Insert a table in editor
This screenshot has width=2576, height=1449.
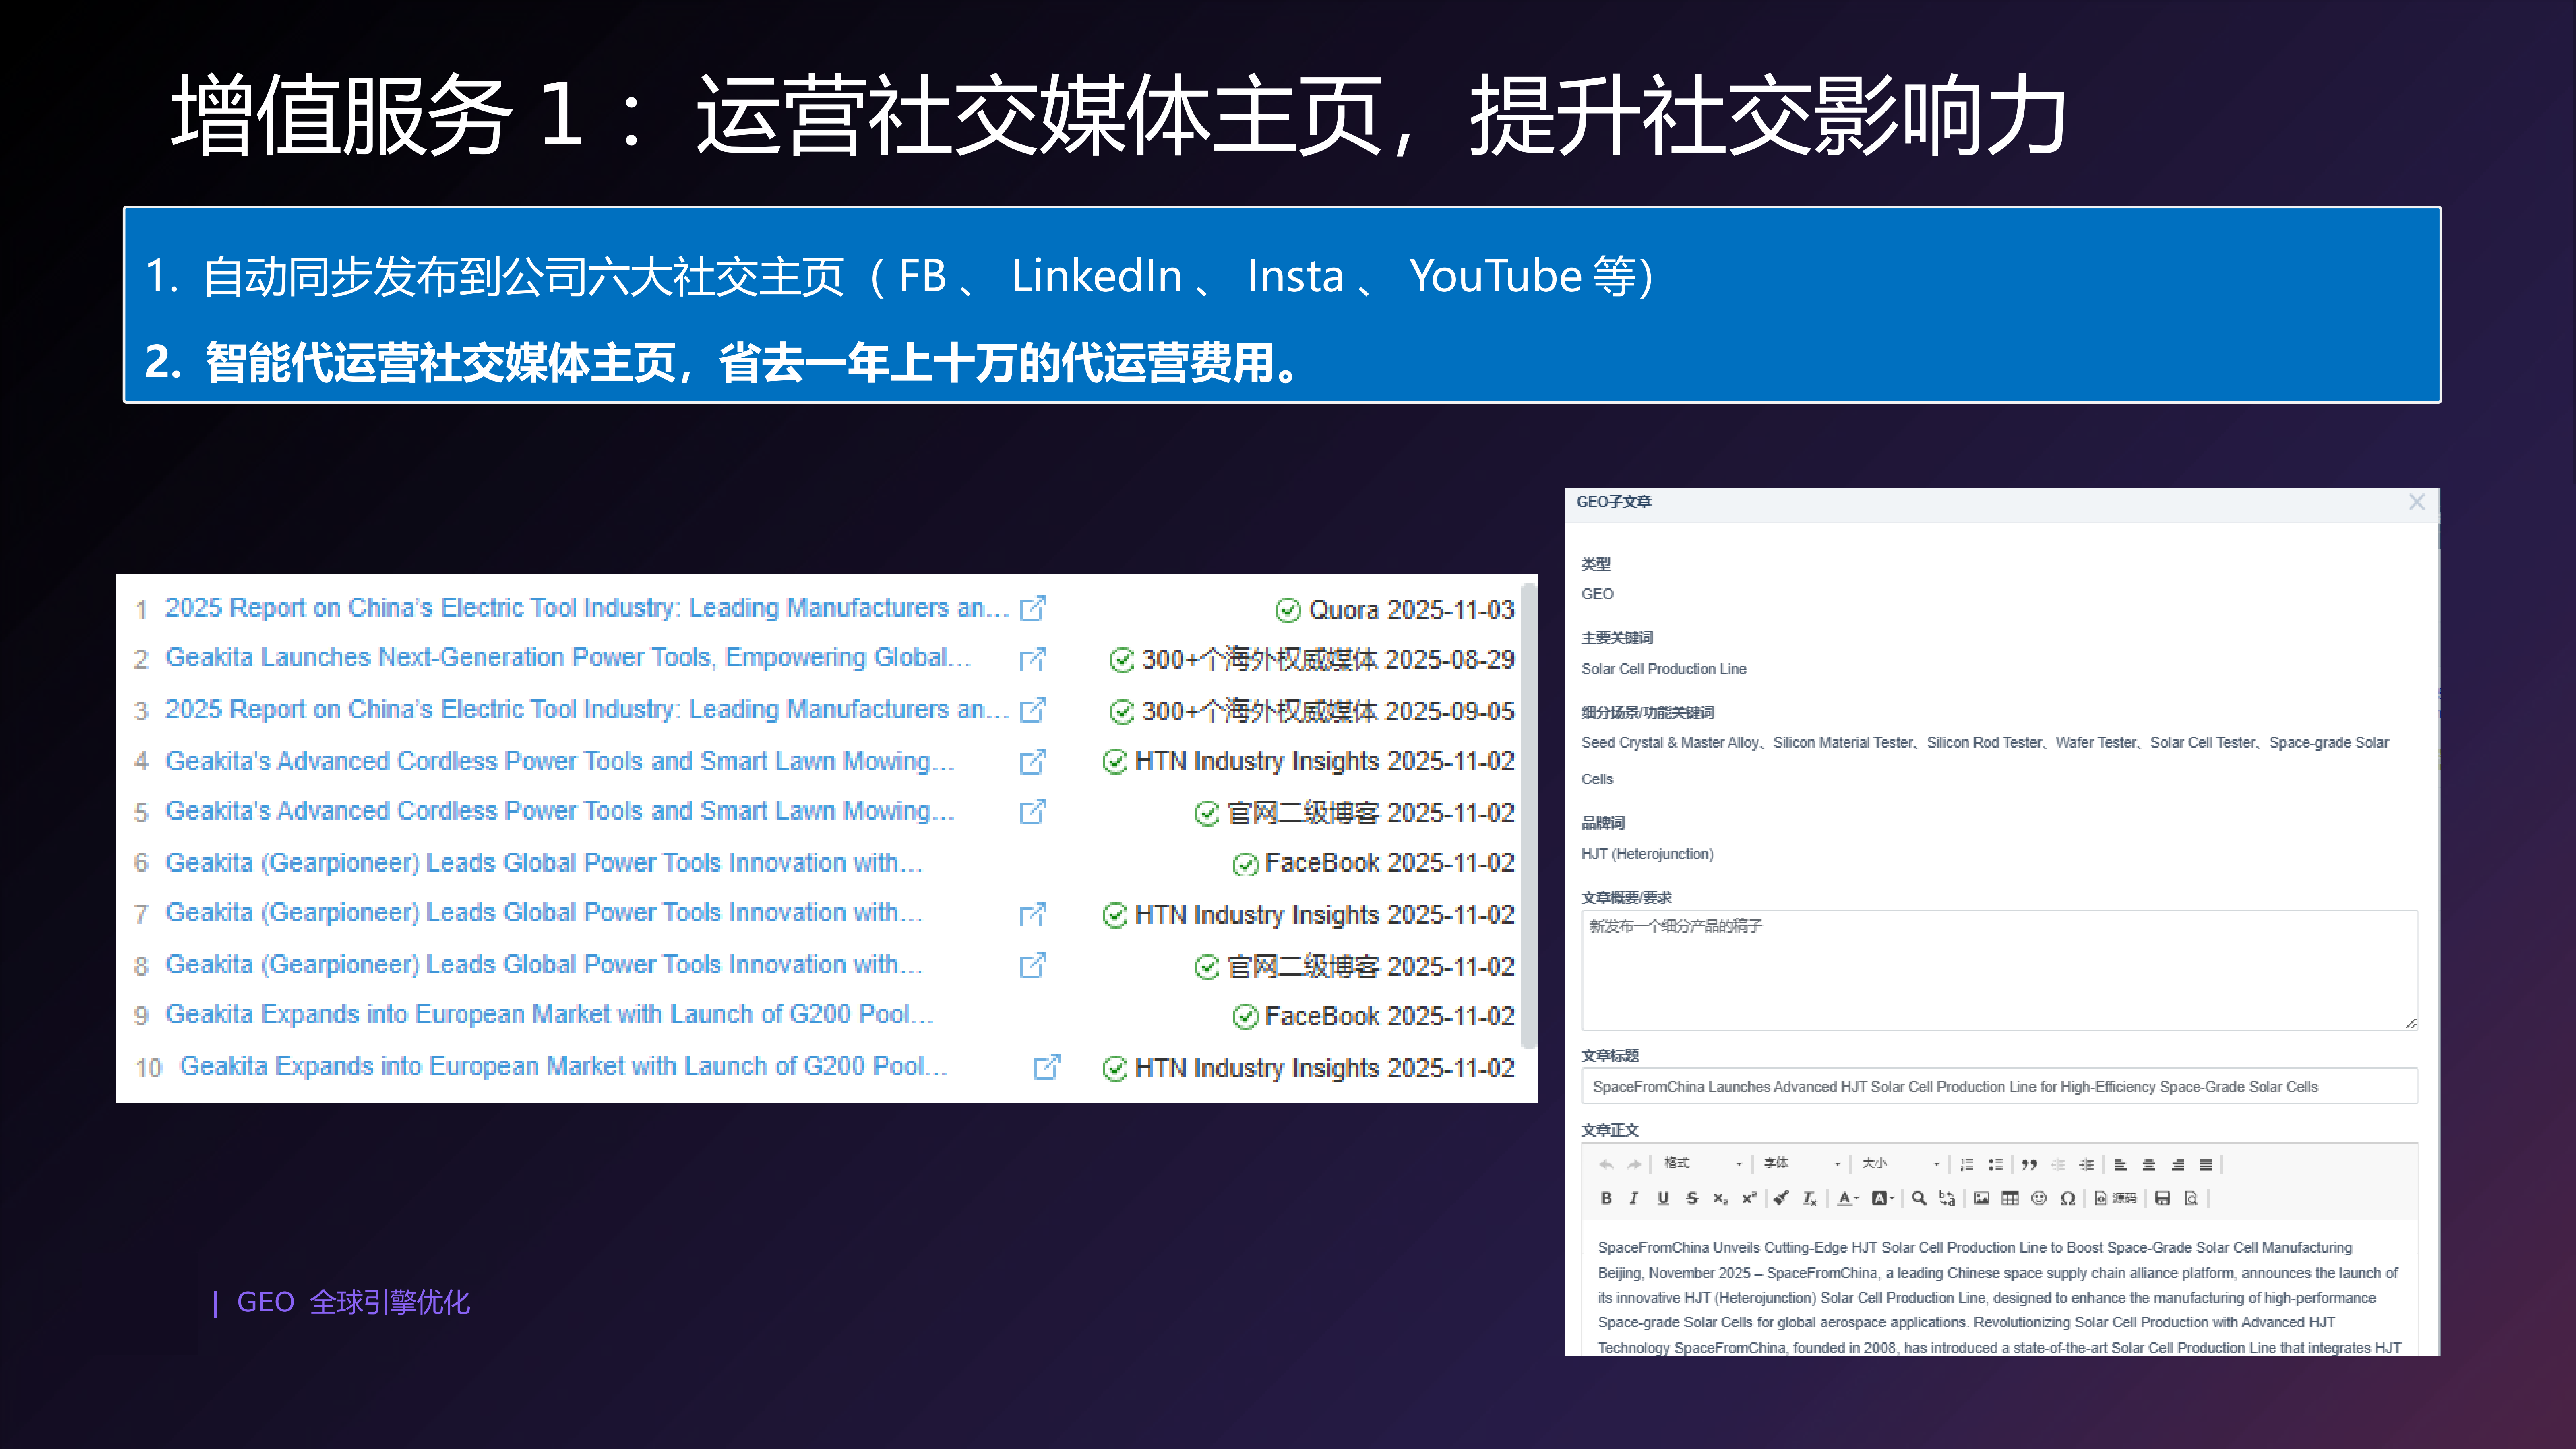pyautogui.click(x=2010, y=1198)
